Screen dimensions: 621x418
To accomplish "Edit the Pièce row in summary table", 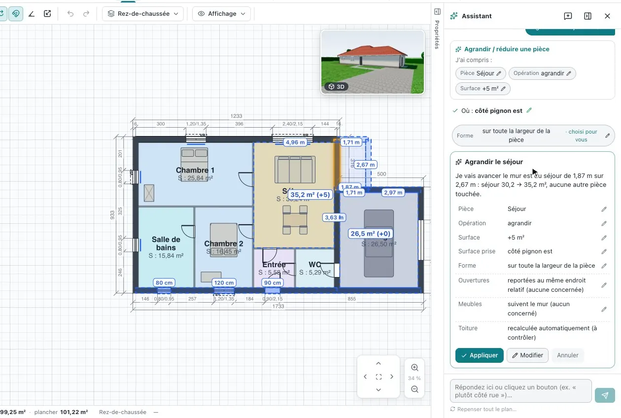I will [x=604, y=209].
